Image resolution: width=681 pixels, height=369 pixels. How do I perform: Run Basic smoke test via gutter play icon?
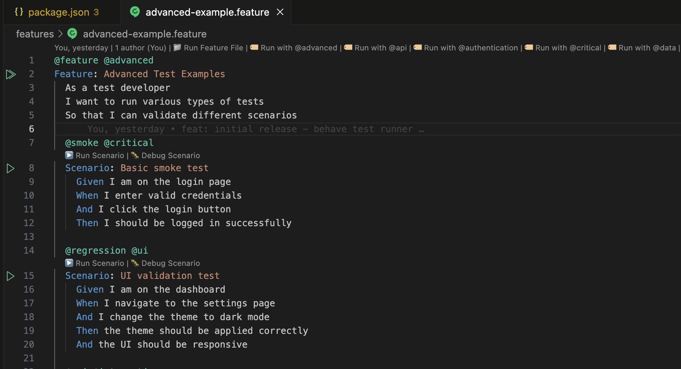pos(11,168)
